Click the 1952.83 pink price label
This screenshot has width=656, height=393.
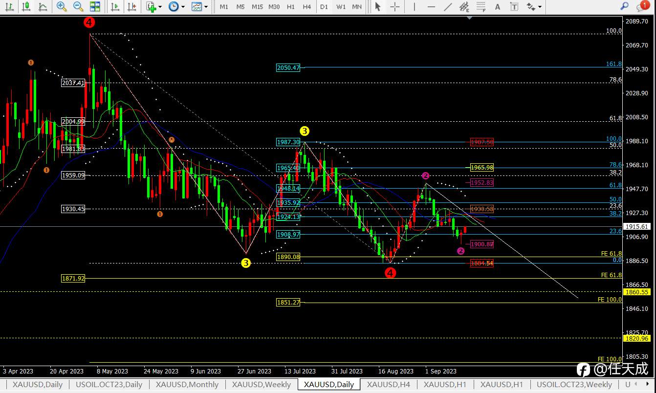[x=482, y=182]
